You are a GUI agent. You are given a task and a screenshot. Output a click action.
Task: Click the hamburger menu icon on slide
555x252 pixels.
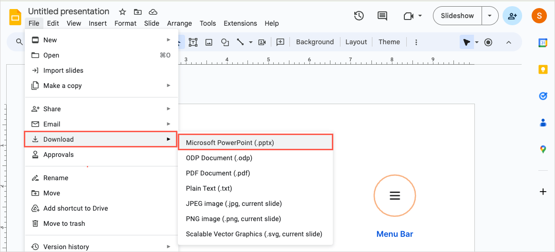pyautogui.click(x=395, y=195)
